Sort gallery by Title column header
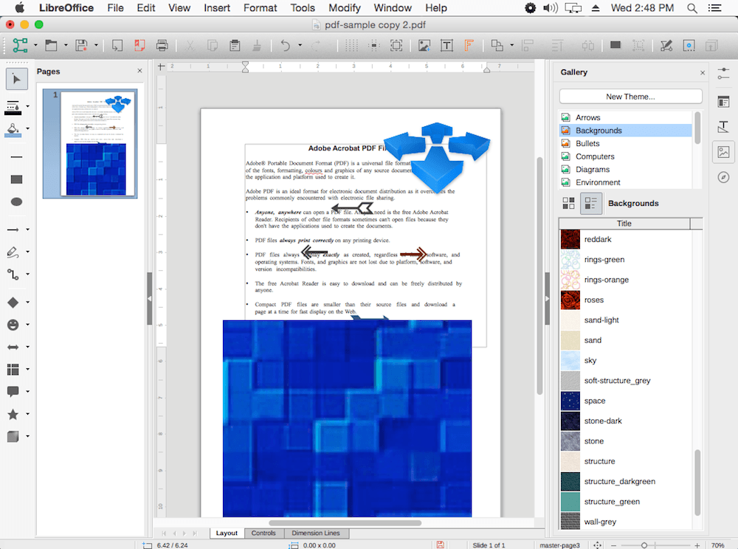738x549 pixels. 624,224
